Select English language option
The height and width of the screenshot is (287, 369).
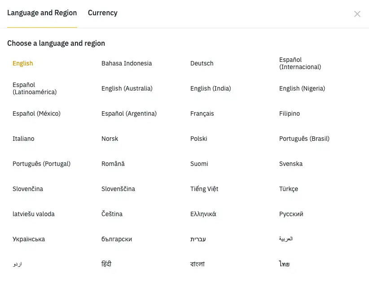(23, 63)
